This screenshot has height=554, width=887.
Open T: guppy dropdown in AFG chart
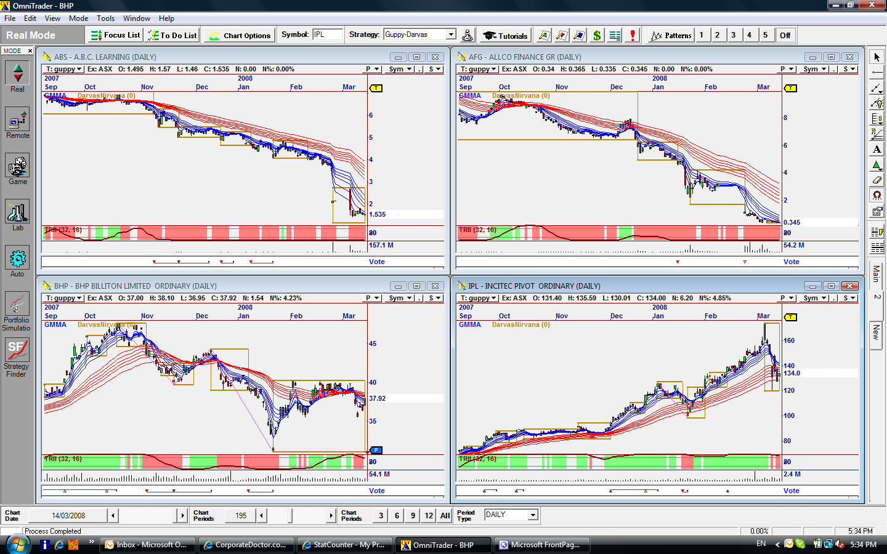pos(478,69)
